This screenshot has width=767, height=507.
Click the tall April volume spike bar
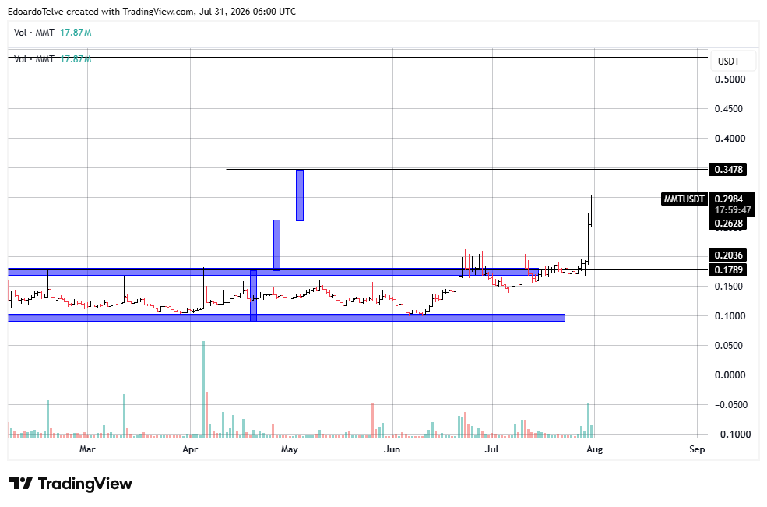(203, 389)
